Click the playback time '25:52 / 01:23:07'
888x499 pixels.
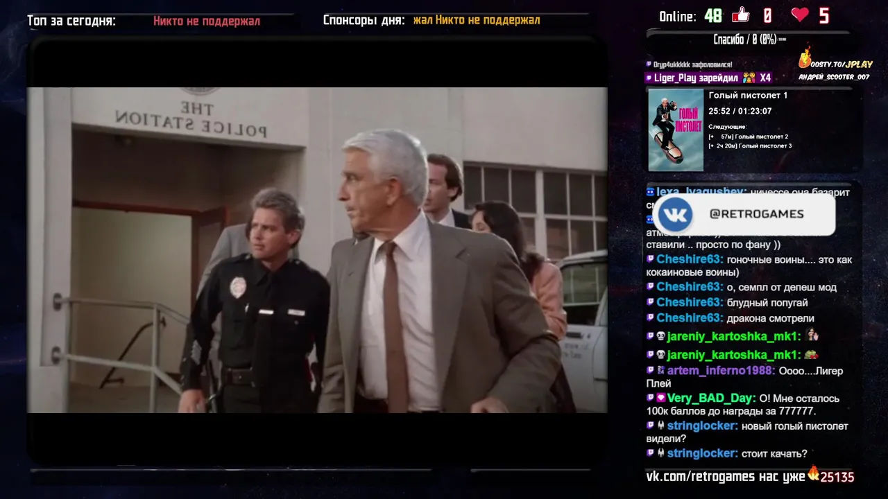pos(740,111)
